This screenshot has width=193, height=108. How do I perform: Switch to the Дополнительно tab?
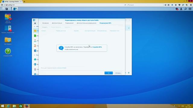(57, 23)
